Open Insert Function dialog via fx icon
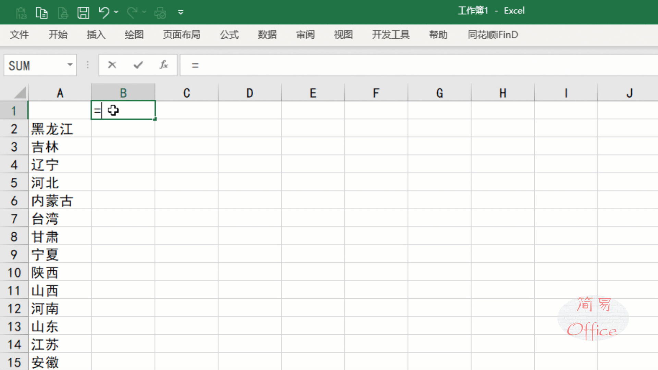 click(164, 65)
